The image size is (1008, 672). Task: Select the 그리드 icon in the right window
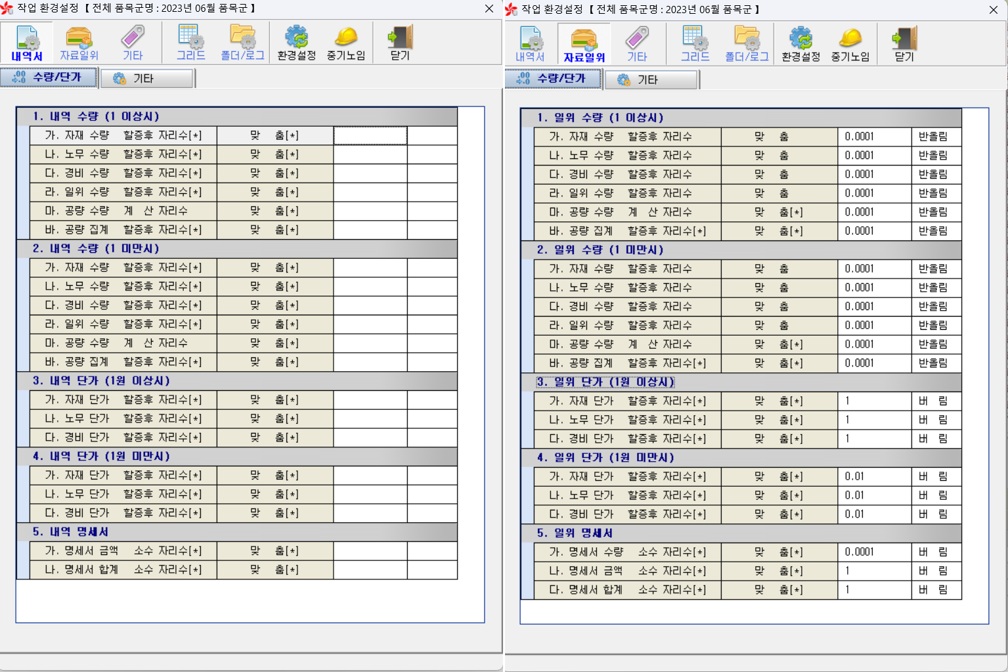point(695,45)
